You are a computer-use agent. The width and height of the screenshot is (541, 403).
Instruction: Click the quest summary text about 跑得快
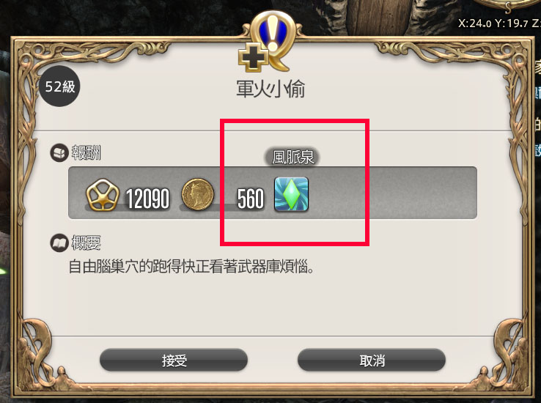coord(191,267)
